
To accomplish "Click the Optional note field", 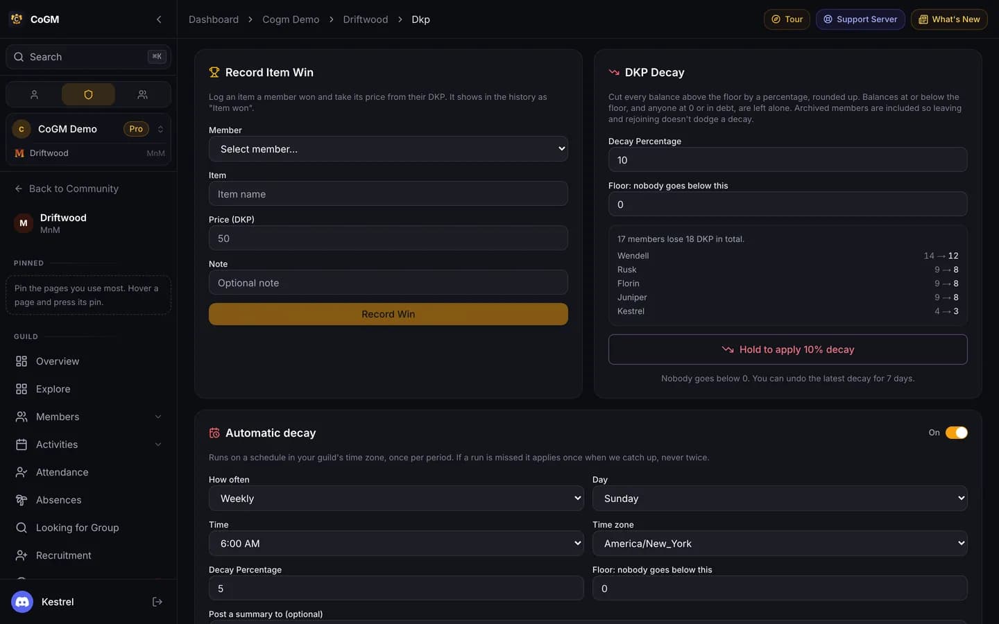I will coord(388,283).
